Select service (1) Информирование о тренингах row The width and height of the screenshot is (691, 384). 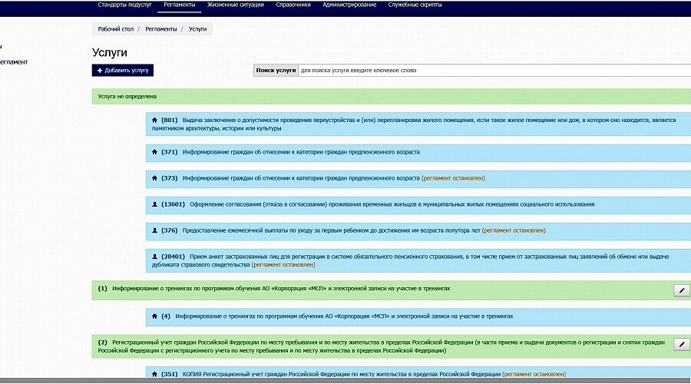point(280,288)
